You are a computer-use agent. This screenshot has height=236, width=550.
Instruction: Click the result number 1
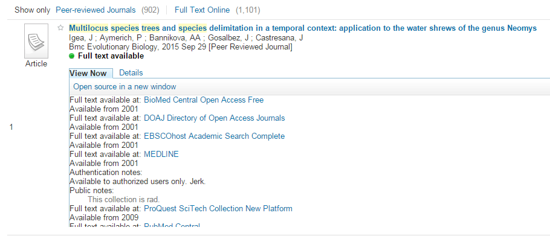pos(11,127)
